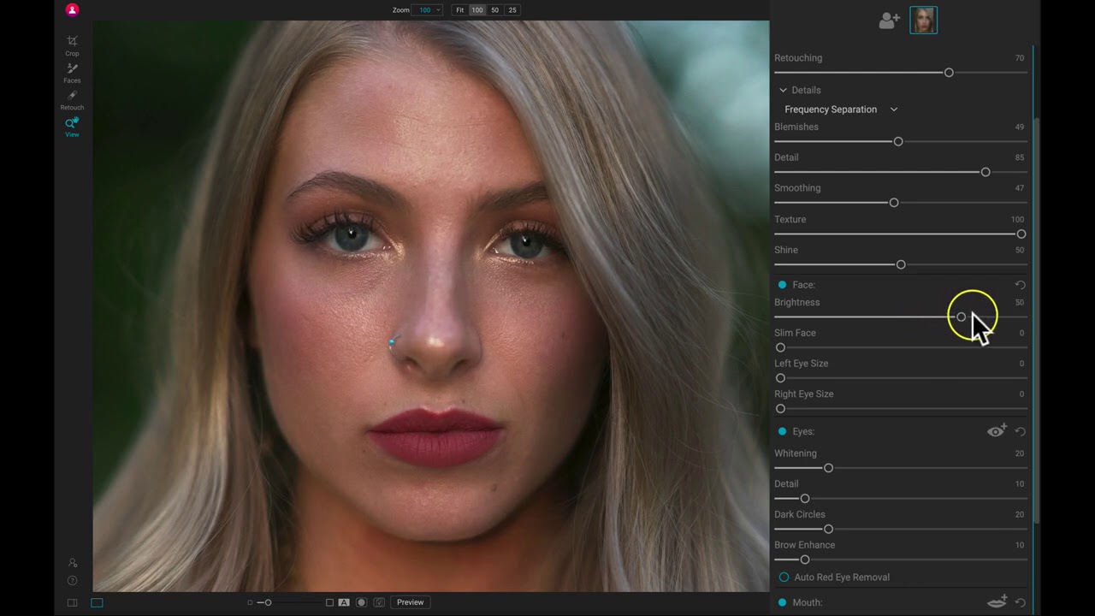Select the Crop tool
Viewport: 1095px width, 616px height.
click(x=72, y=45)
